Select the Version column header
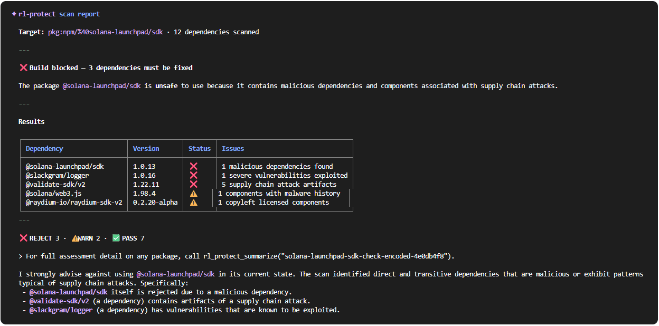 click(146, 148)
